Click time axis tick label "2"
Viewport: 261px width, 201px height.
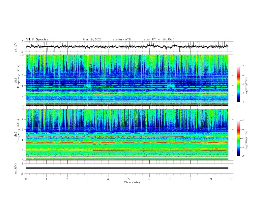pos(67,179)
